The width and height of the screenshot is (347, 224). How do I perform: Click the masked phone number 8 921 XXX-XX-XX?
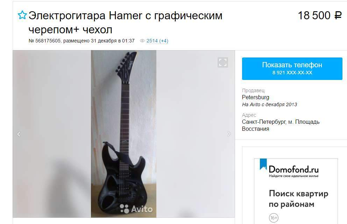(292, 73)
